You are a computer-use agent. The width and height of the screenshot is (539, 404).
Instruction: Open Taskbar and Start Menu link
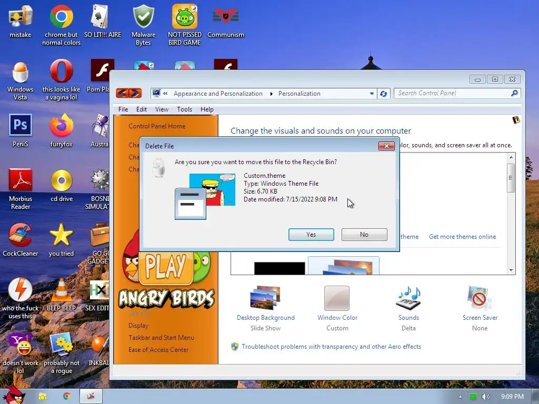click(x=161, y=337)
